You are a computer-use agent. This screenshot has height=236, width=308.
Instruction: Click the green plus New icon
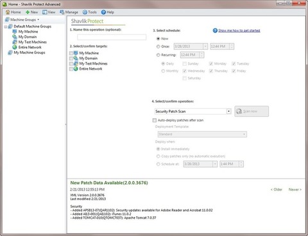[x=28, y=12]
